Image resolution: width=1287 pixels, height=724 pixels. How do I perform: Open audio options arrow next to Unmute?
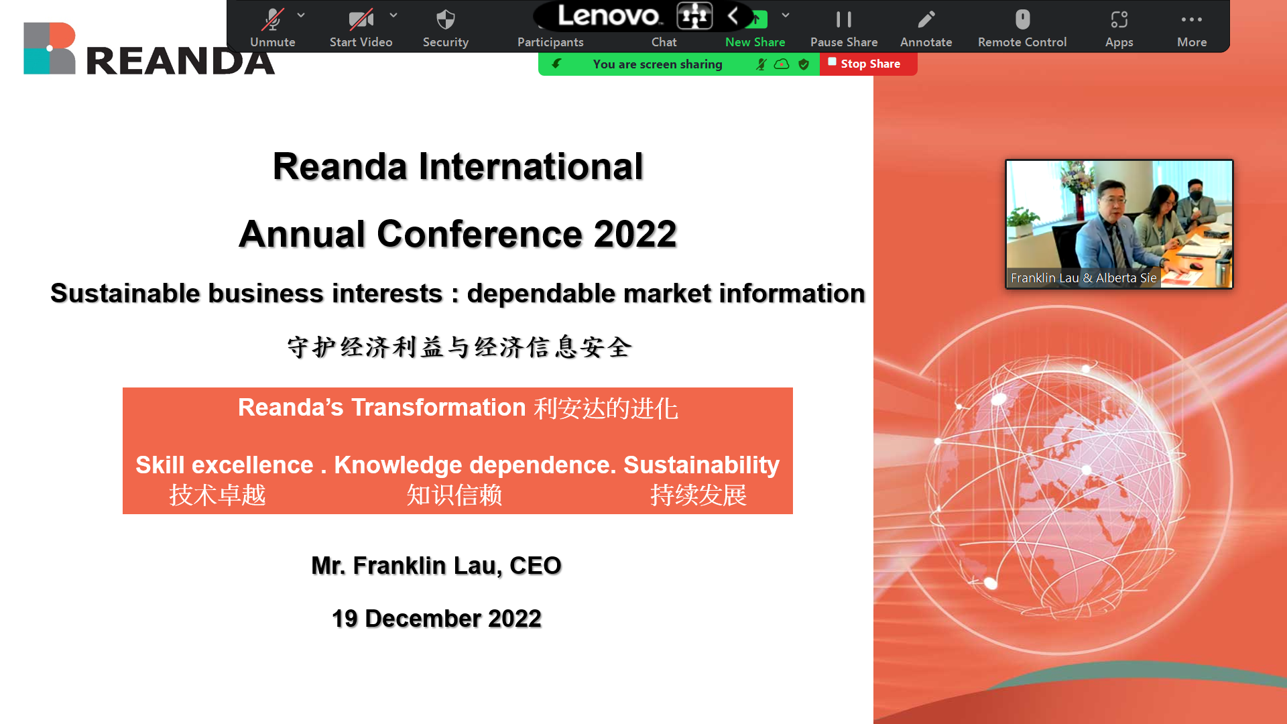pos(301,15)
